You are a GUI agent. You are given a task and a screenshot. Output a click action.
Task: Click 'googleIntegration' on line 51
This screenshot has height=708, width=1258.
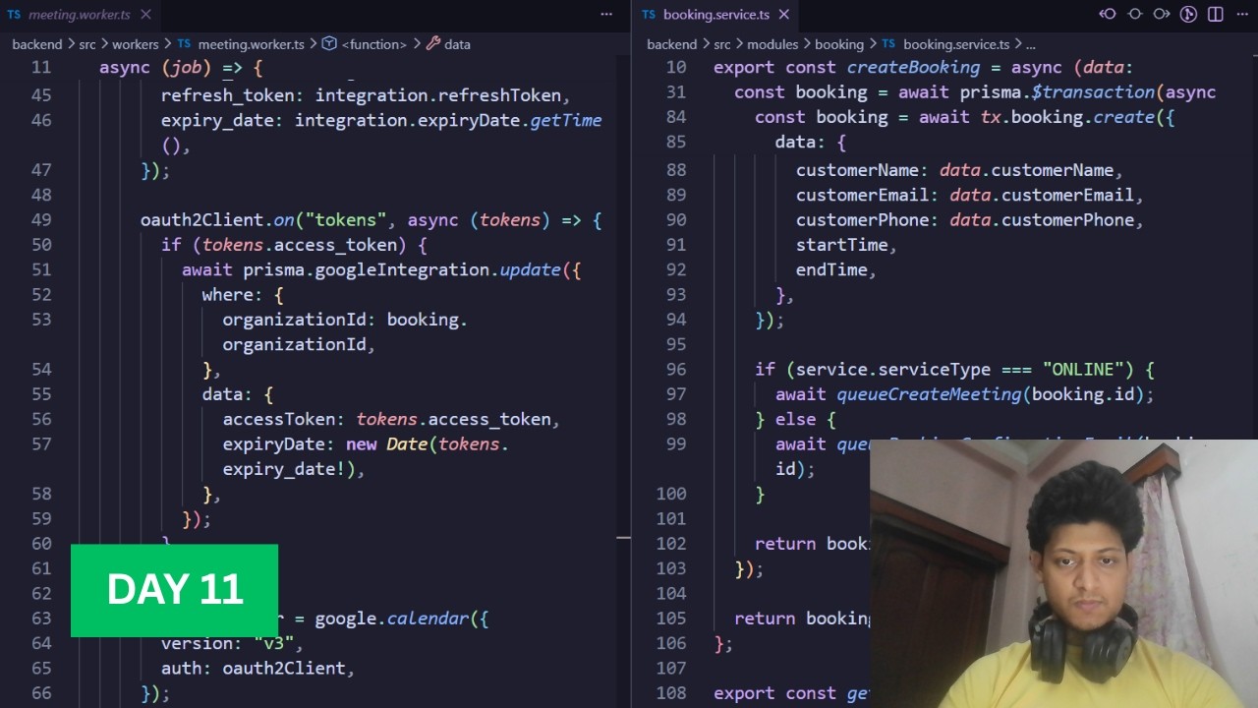[403, 269]
